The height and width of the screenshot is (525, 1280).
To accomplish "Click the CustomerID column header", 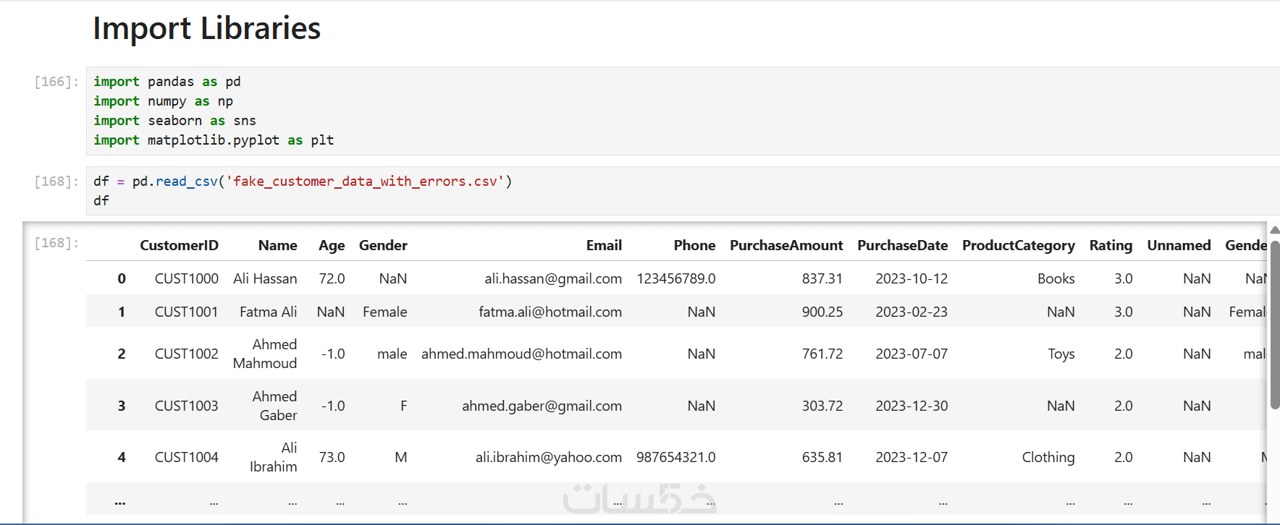I will click(x=179, y=246).
